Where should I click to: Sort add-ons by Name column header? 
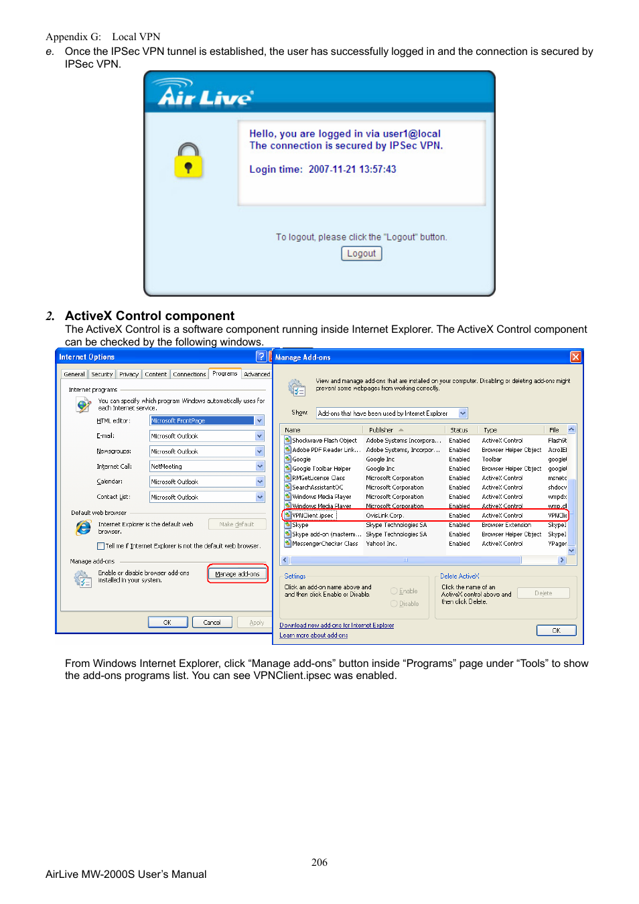[x=322, y=430]
